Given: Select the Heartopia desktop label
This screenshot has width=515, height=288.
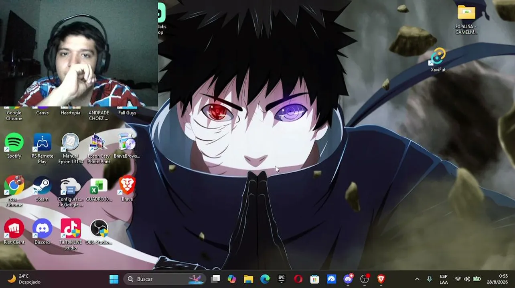Looking at the screenshot, I should [71, 113].
